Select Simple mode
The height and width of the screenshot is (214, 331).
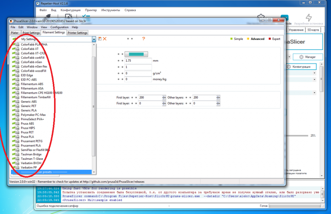point(236,39)
